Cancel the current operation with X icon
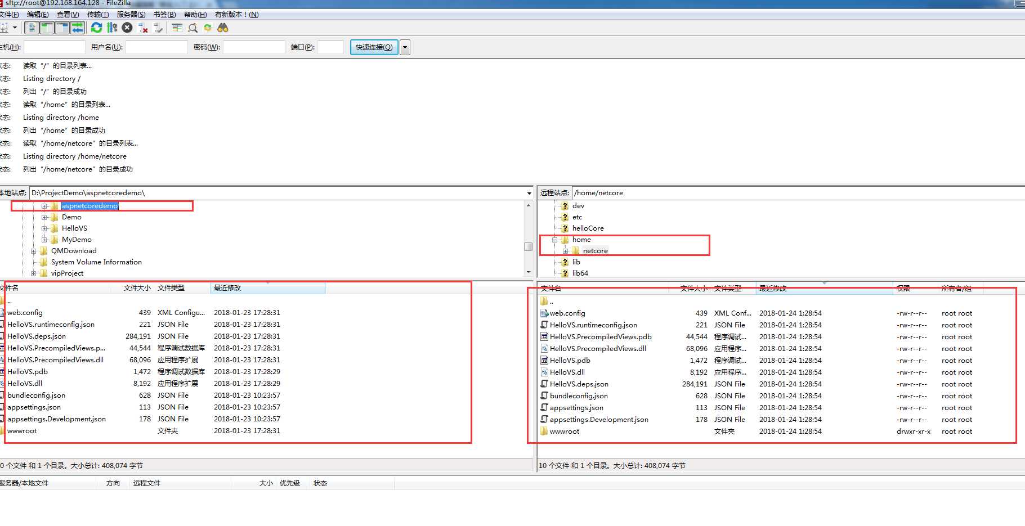Screen dimensions: 1025x526 coord(127,28)
